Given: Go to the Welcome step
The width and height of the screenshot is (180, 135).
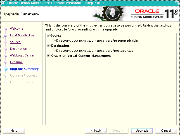Looking at the screenshot, I should point(17,29).
